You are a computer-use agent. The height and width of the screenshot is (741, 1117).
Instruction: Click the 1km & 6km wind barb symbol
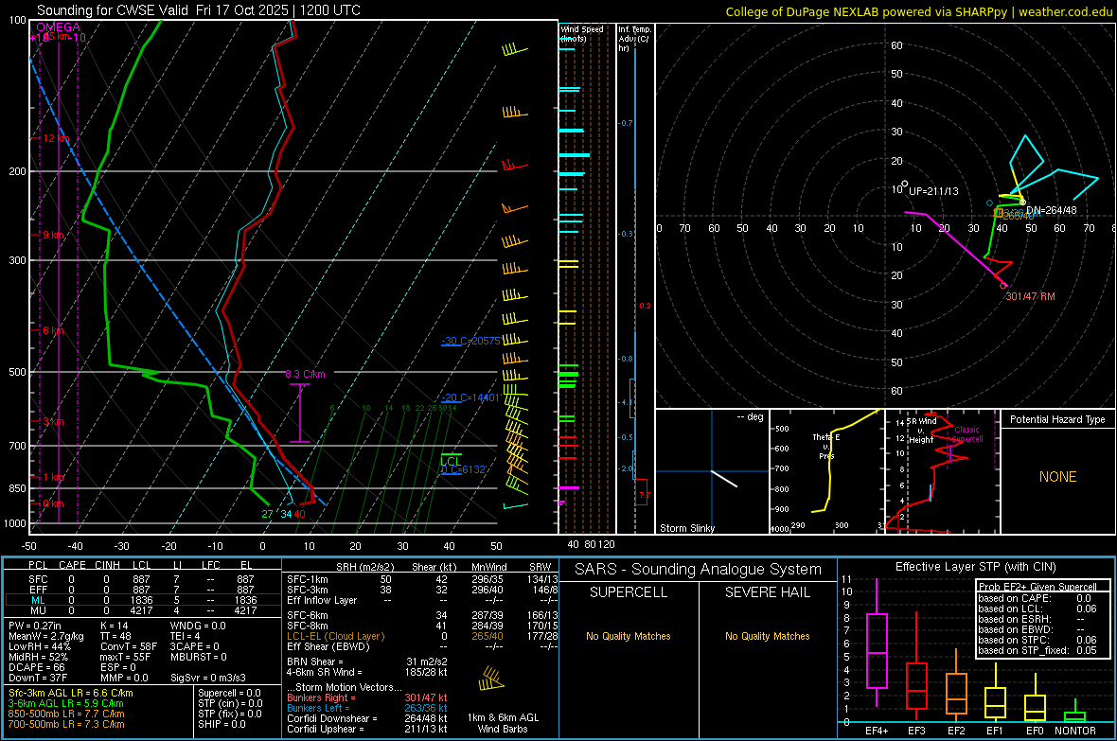(491, 679)
